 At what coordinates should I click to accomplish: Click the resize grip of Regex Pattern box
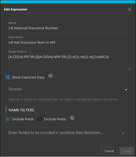128,69
